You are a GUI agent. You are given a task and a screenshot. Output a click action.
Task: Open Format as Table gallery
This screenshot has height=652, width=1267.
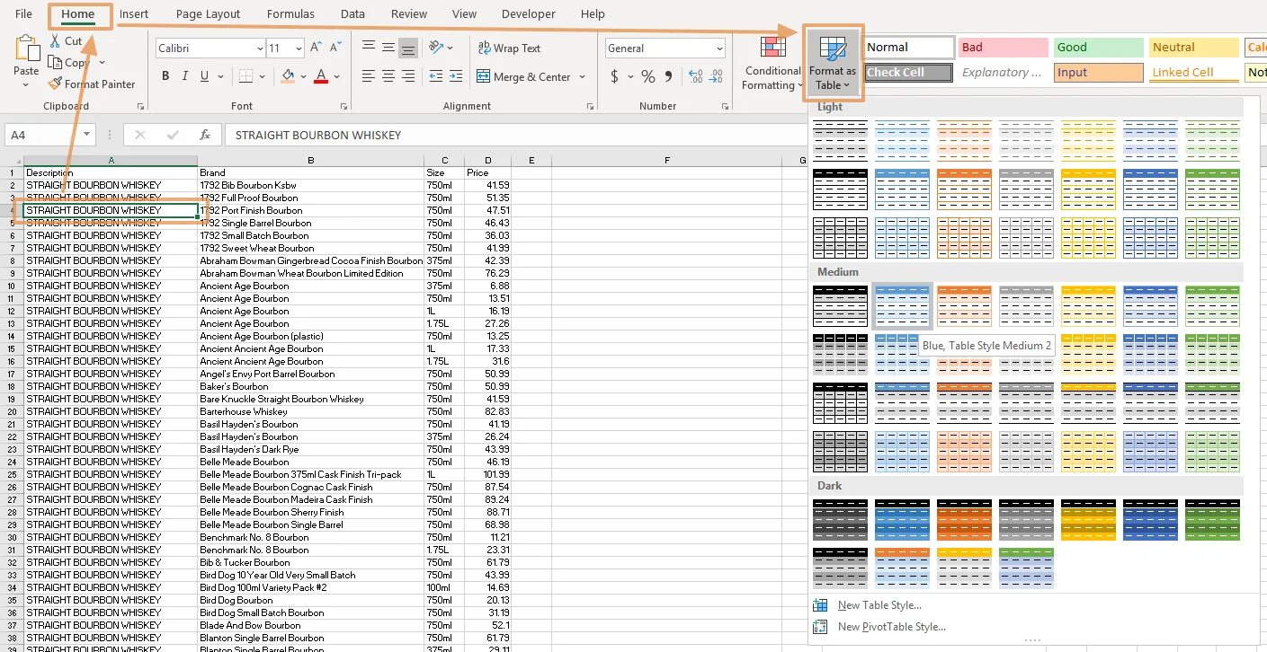pos(833,63)
